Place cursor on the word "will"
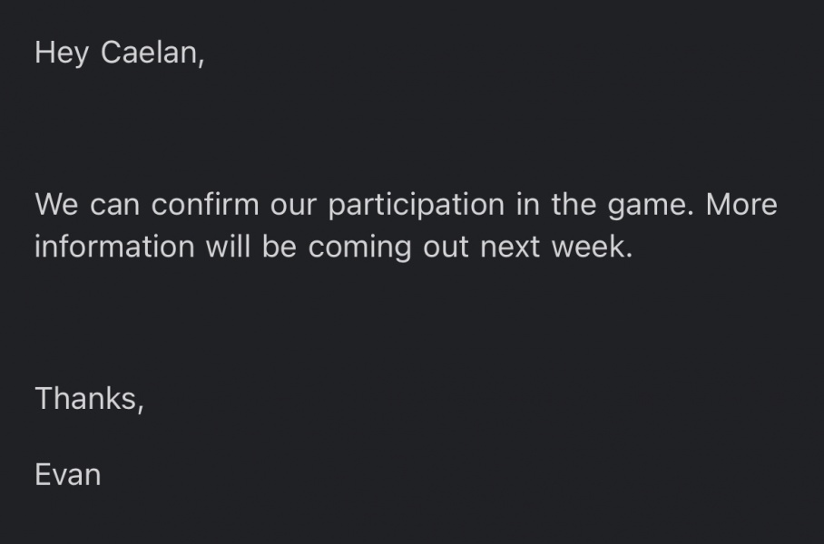Screen dimensions: 824x544 coord(227,247)
